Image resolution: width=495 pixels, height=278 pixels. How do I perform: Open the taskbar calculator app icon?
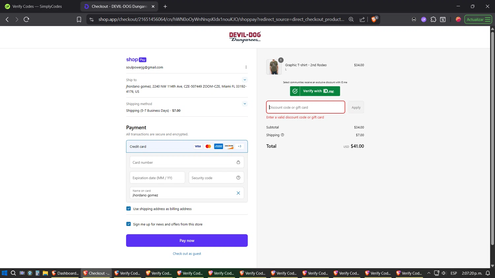pyautogui.click(x=38, y=273)
